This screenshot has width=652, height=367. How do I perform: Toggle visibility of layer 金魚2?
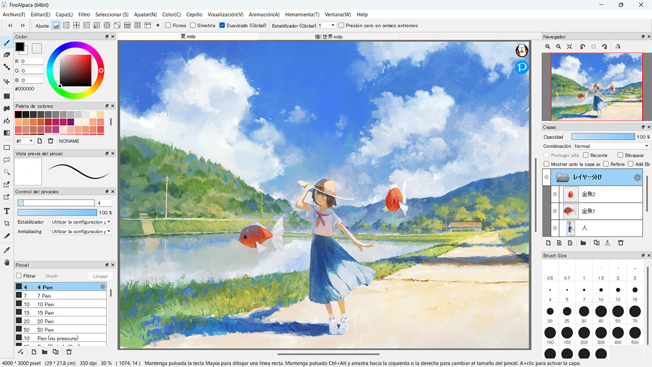tap(555, 194)
